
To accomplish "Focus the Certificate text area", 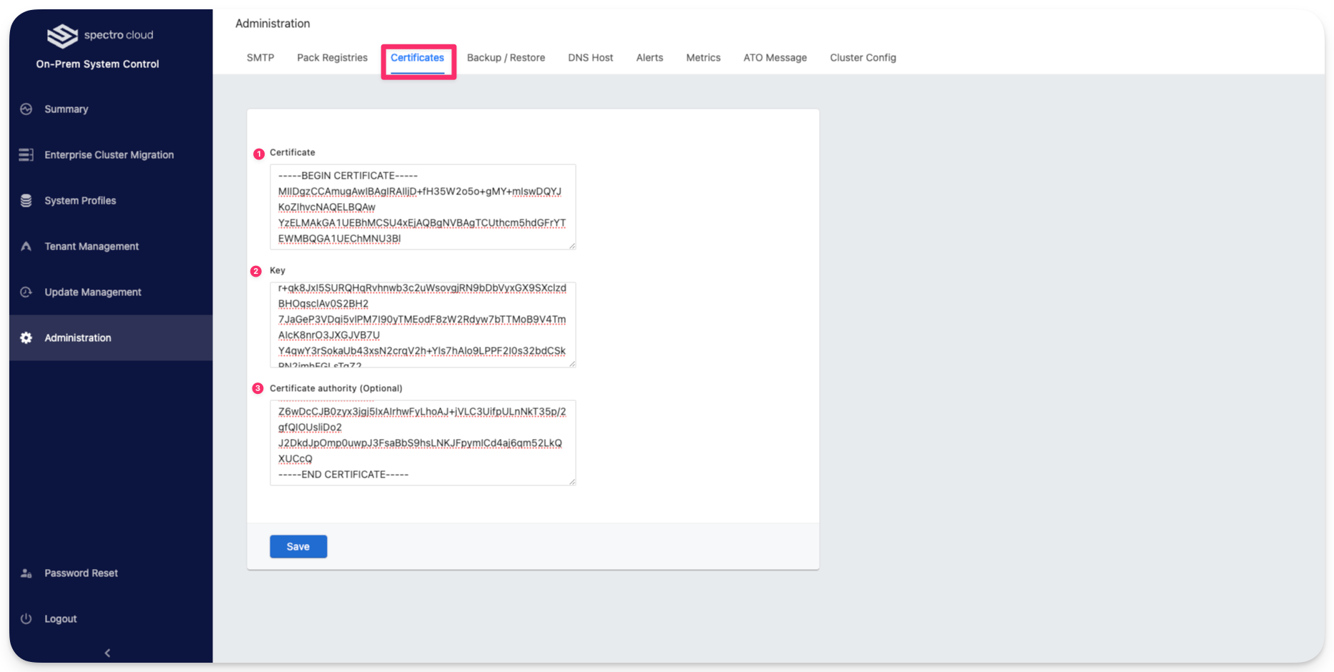I will click(423, 207).
